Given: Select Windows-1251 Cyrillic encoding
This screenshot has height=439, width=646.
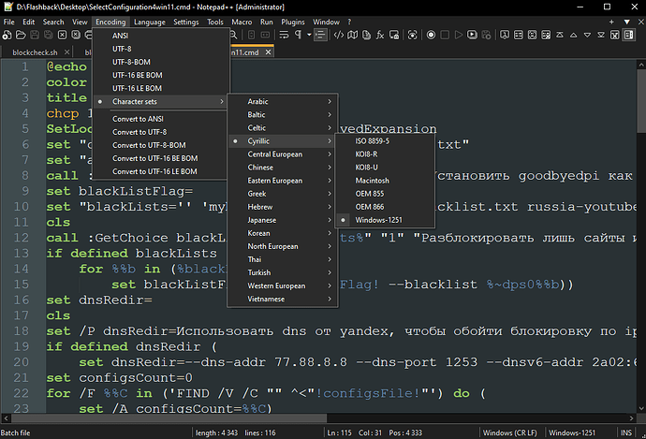Looking at the screenshot, I should coord(385,220).
